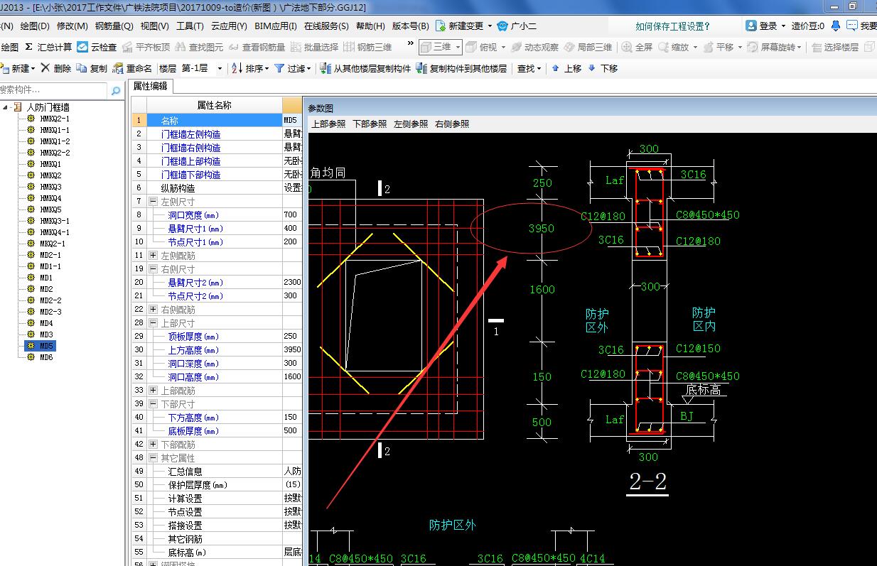Click 查找图元 binoculars icon
Screen dimensions: 877x566
181,47
